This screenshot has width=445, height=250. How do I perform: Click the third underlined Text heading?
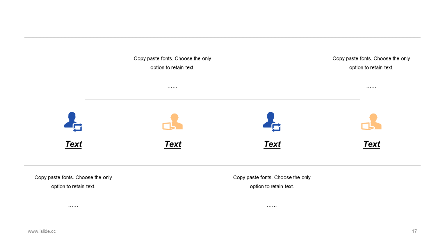click(x=272, y=144)
